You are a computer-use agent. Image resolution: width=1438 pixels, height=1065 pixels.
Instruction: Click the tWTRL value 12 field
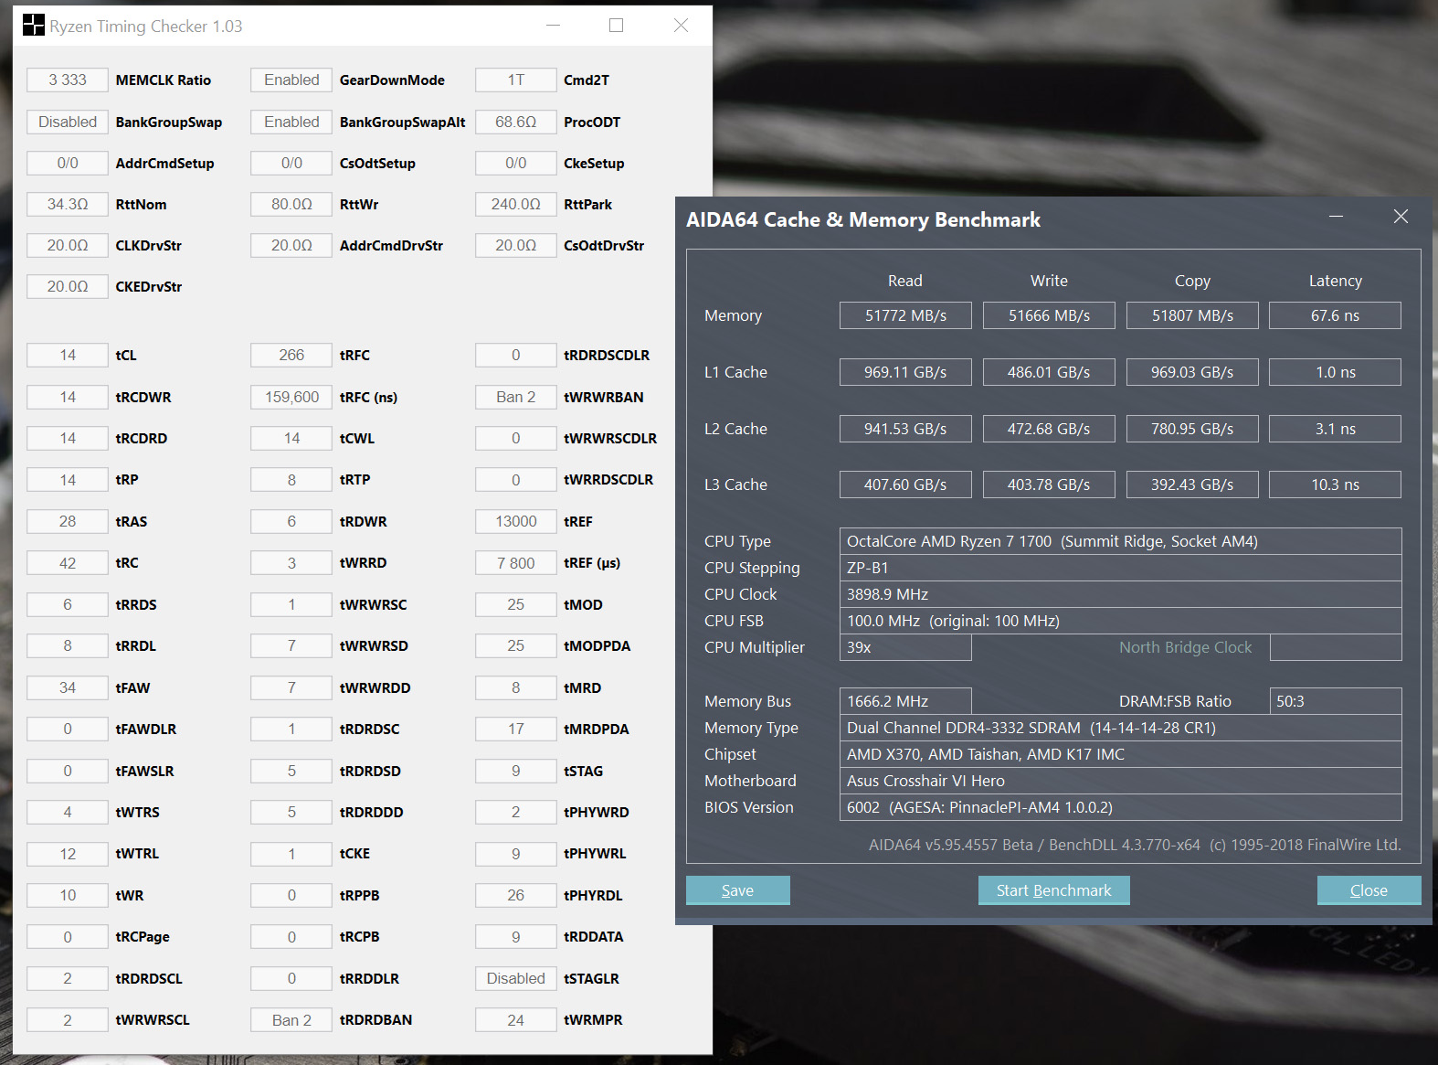point(68,854)
